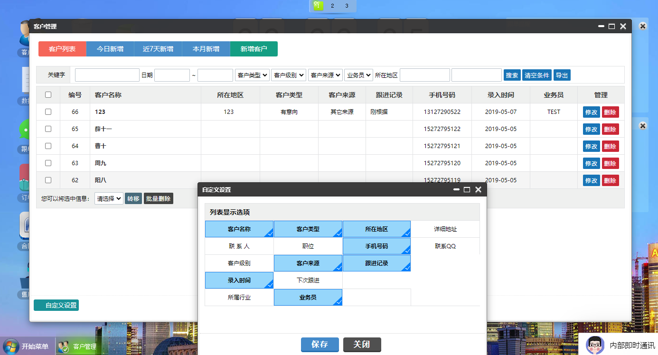
Task: Switch to the 近7天新增 tab
Action: 158,48
